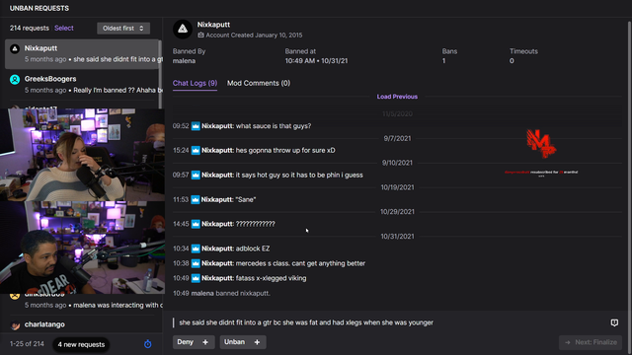Click badge icon on 'adblock EZ' message
632x355 pixels.
(196, 248)
